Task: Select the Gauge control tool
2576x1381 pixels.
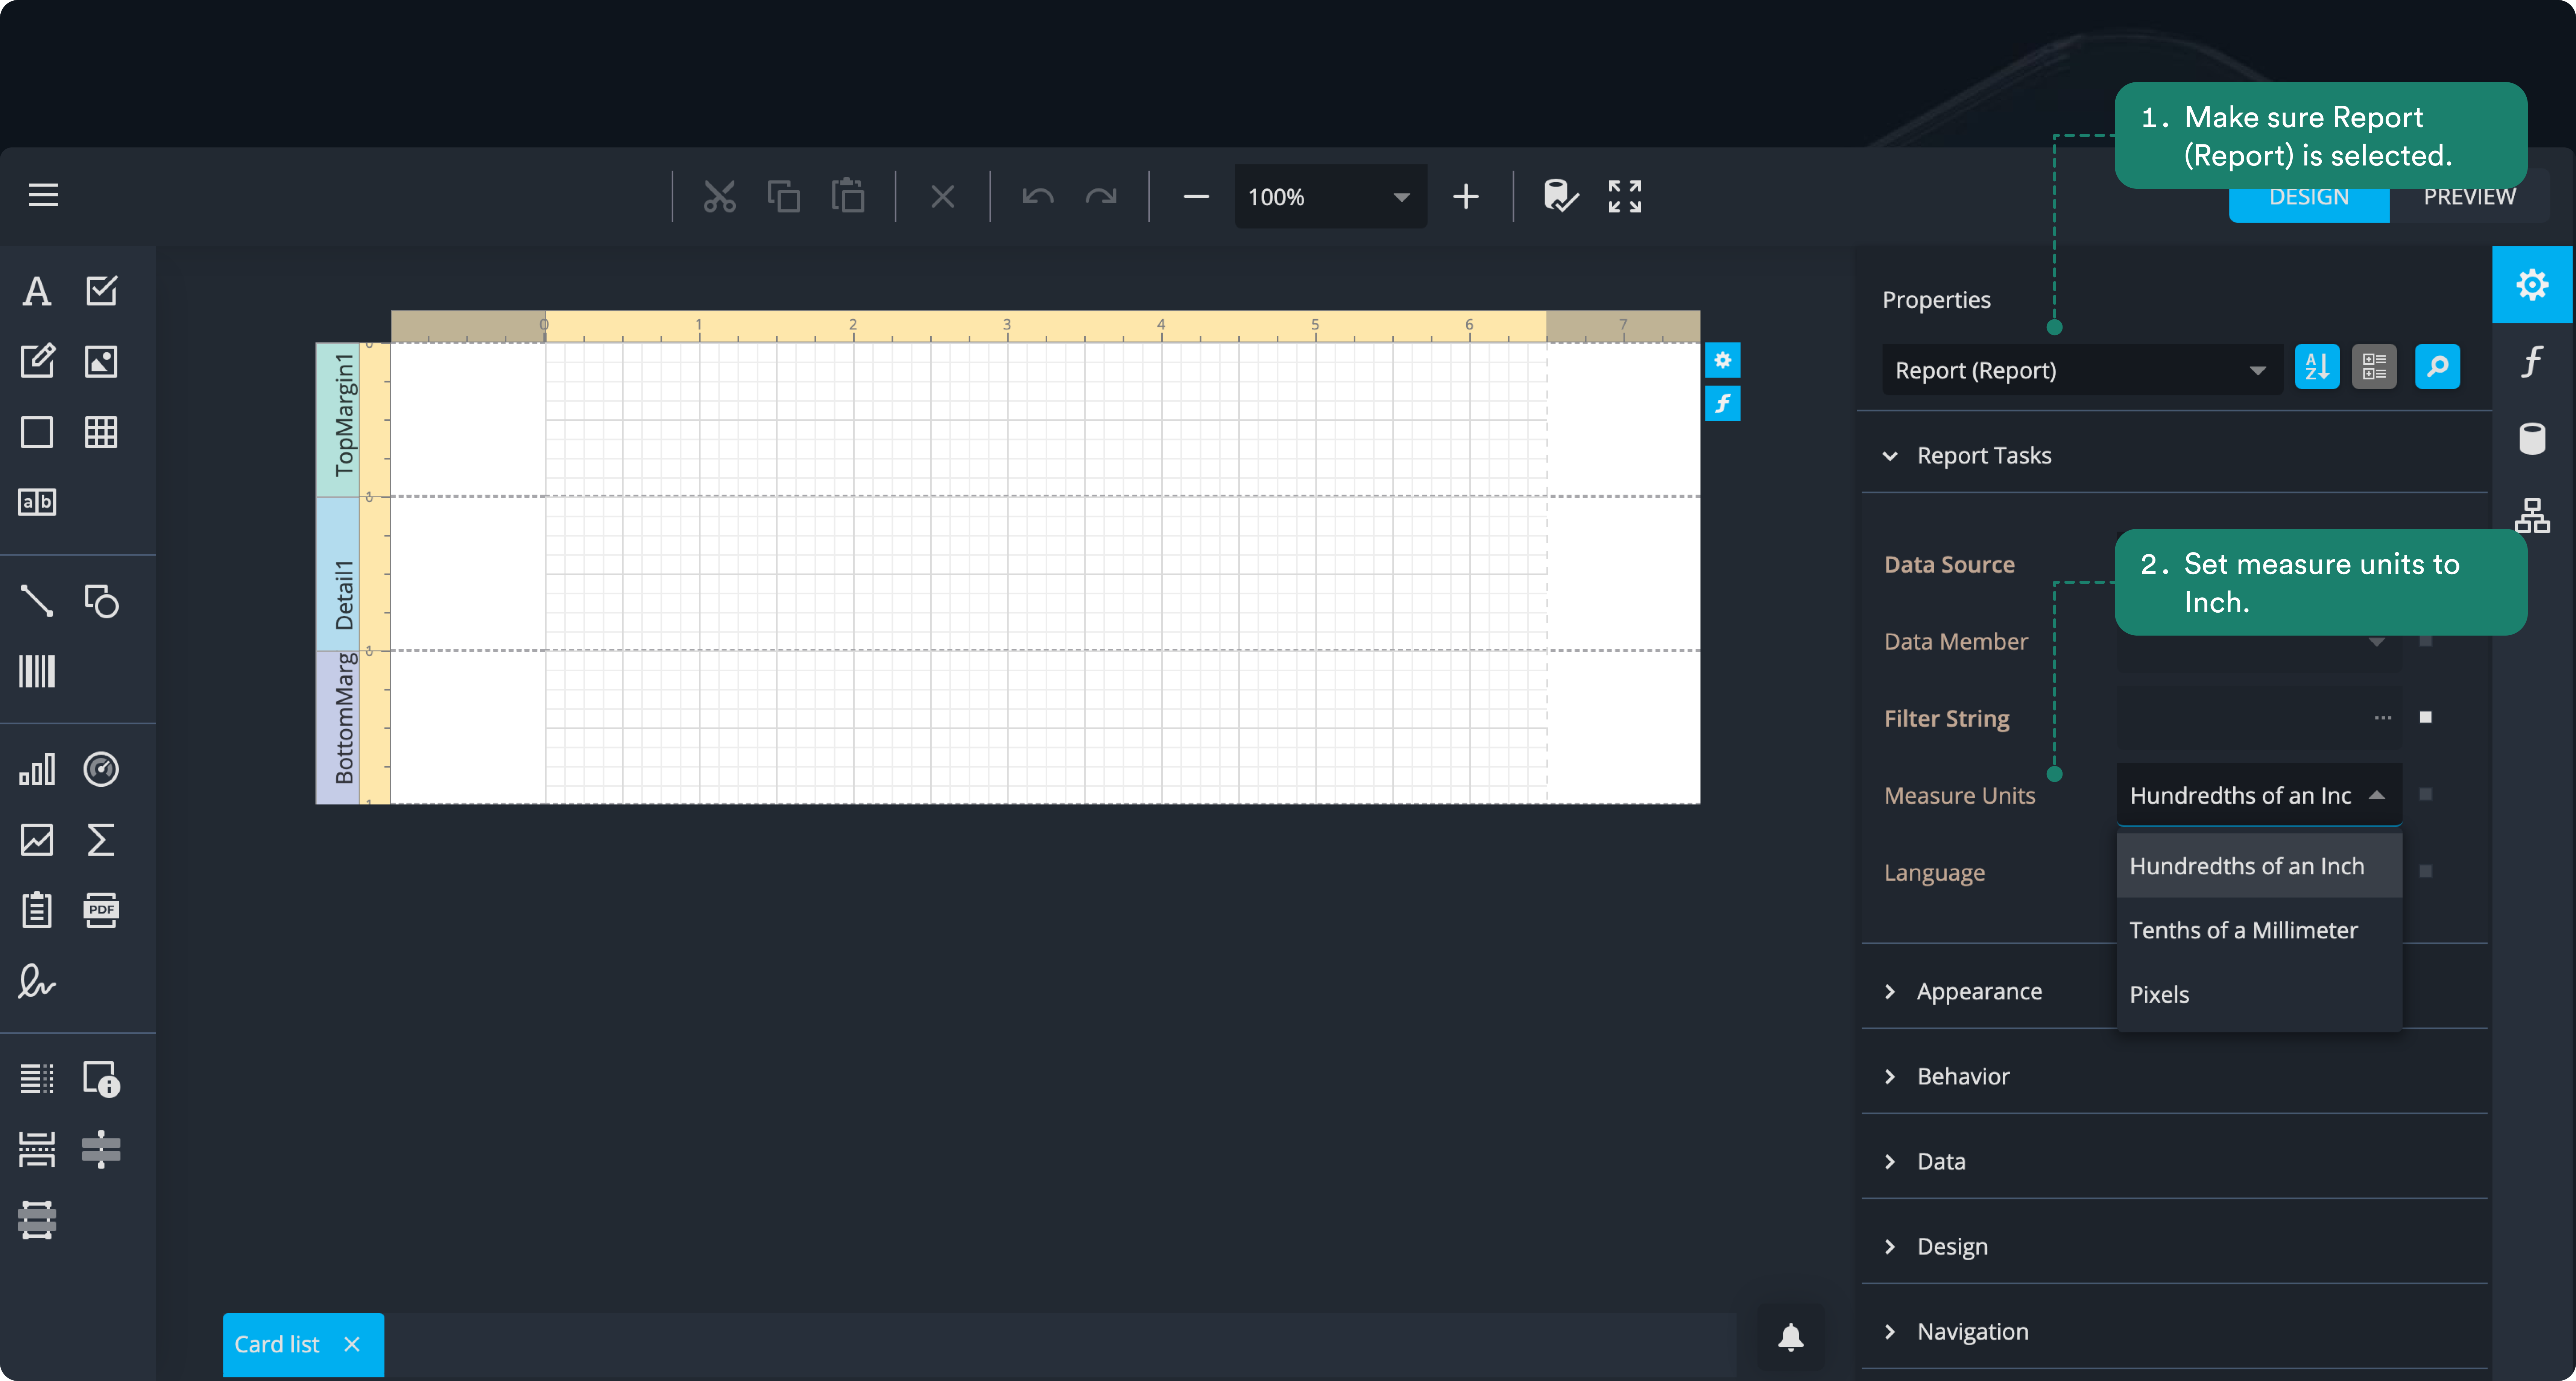Action: (101, 769)
